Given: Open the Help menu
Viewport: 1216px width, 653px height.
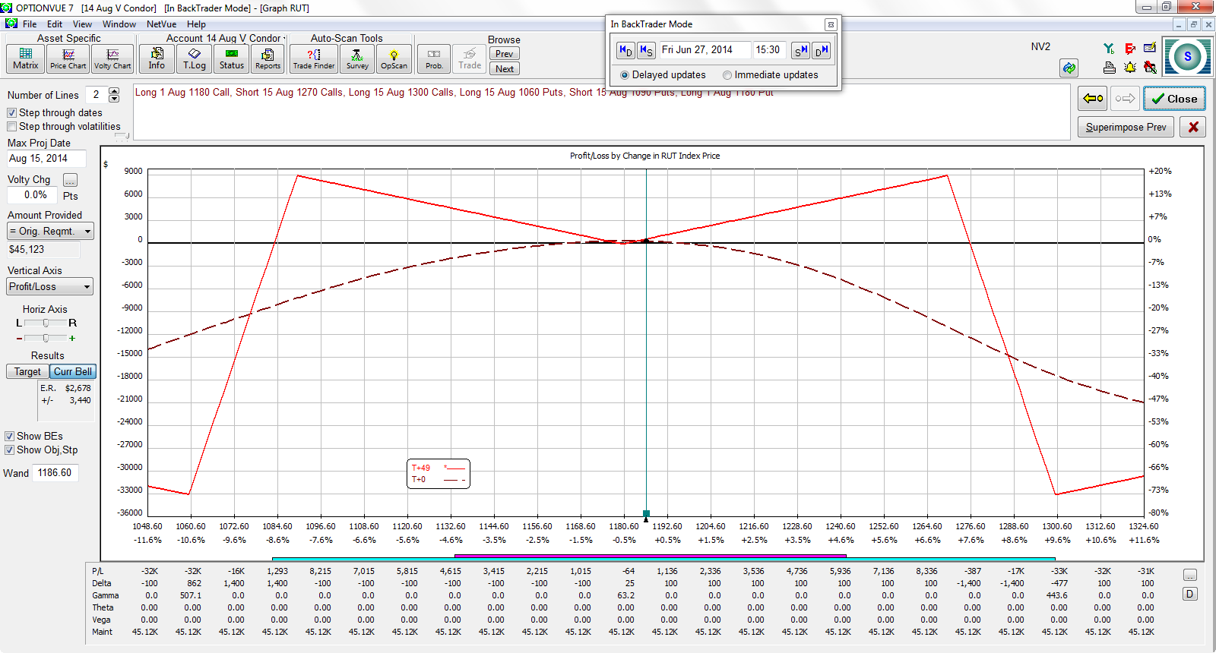Looking at the screenshot, I should click(x=196, y=24).
